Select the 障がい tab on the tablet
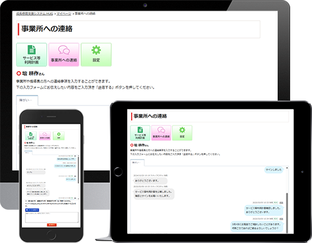This screenshot has height=243, width=312. pyautogui.click(x=137, y=162)
